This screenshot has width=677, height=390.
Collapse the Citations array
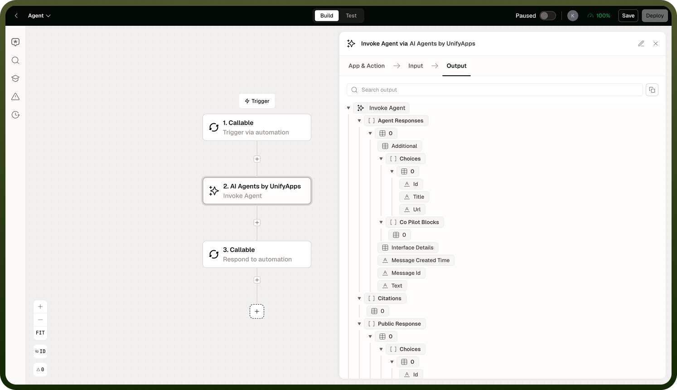359,298
